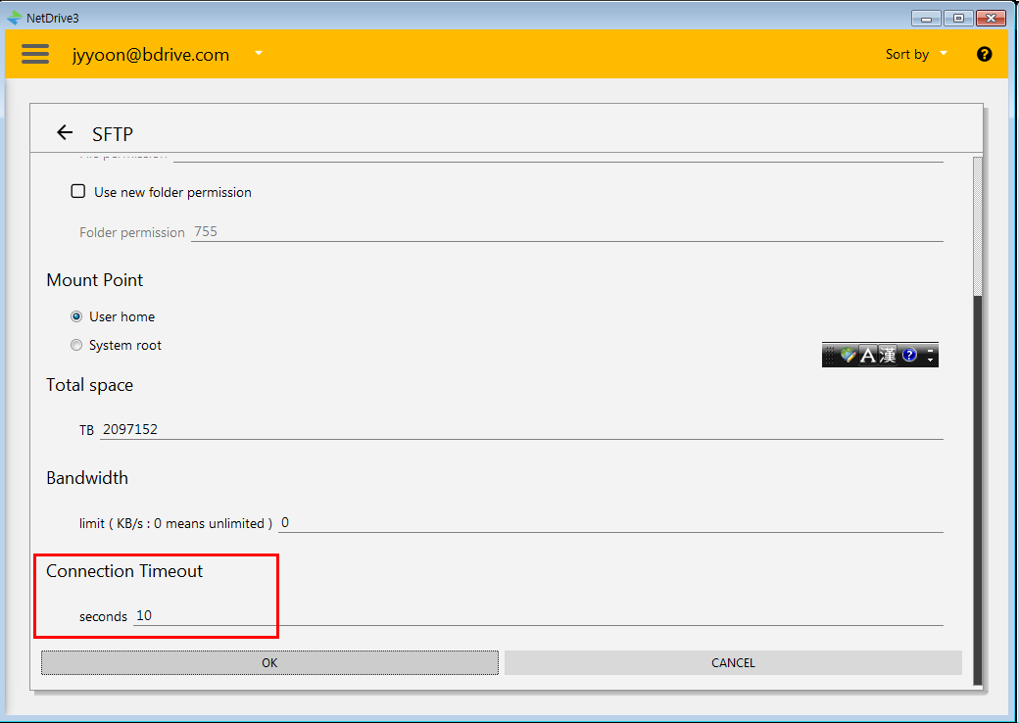Toggle the 'A' input mode icon
Screen dimensions: 1019x723
(x=867, y=355)
